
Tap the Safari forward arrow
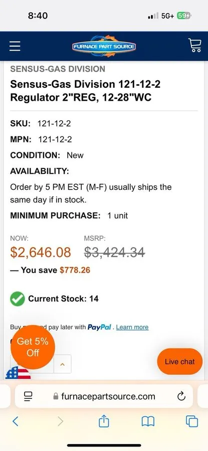click(x=60, y=421)
